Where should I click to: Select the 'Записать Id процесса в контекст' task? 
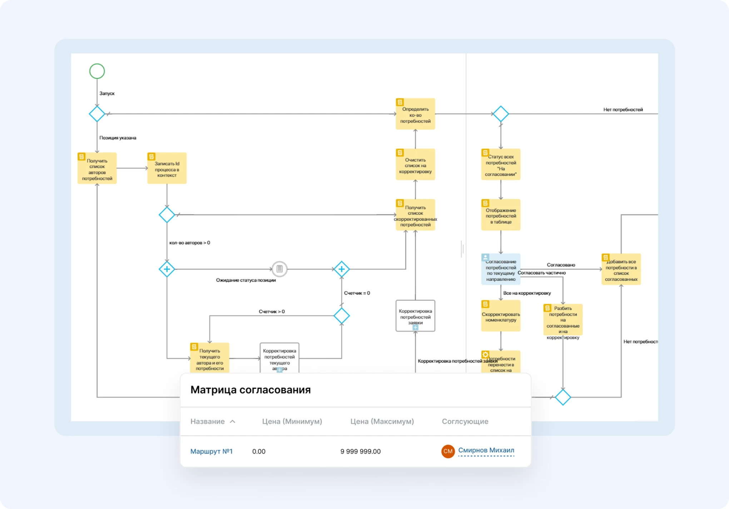pyautogui.click(x=167, y=168)
